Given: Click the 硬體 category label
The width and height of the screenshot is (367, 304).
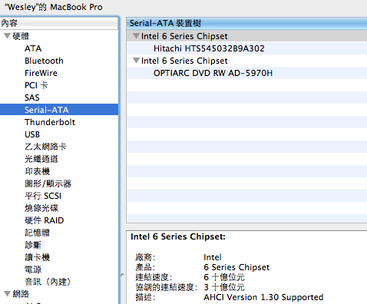Looking at the screenshot, I should point(21,36).
